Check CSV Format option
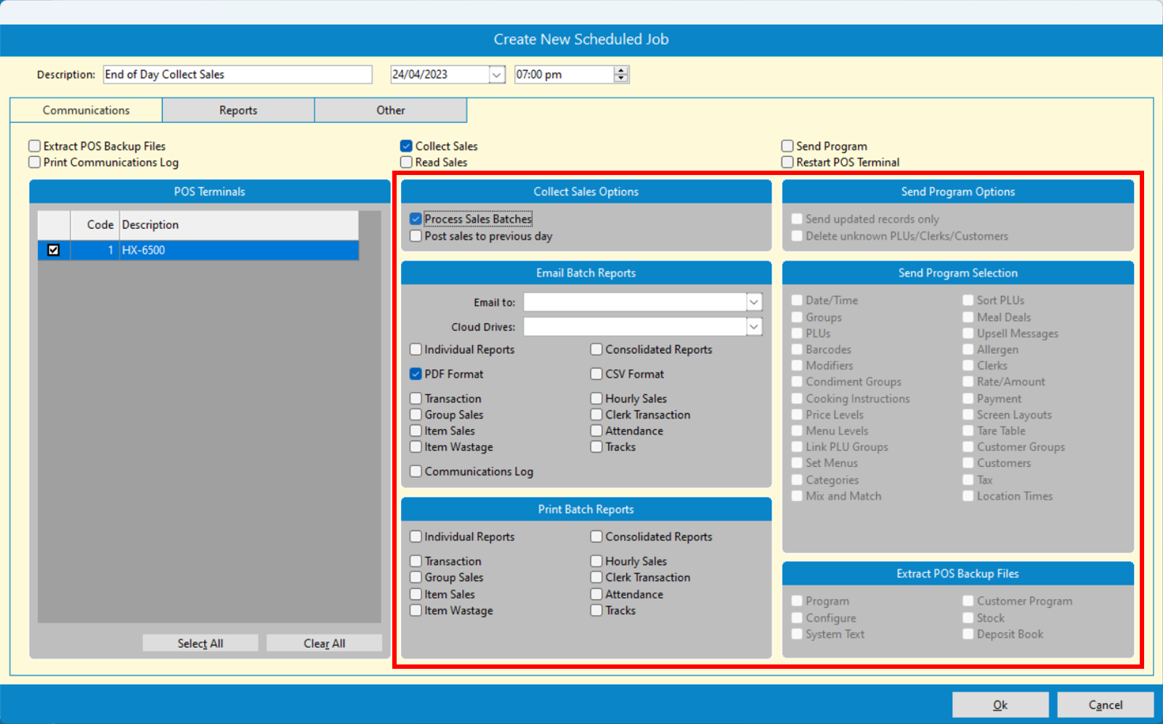The height and width of the screenshot is (724, 1163). coord(596,374)
